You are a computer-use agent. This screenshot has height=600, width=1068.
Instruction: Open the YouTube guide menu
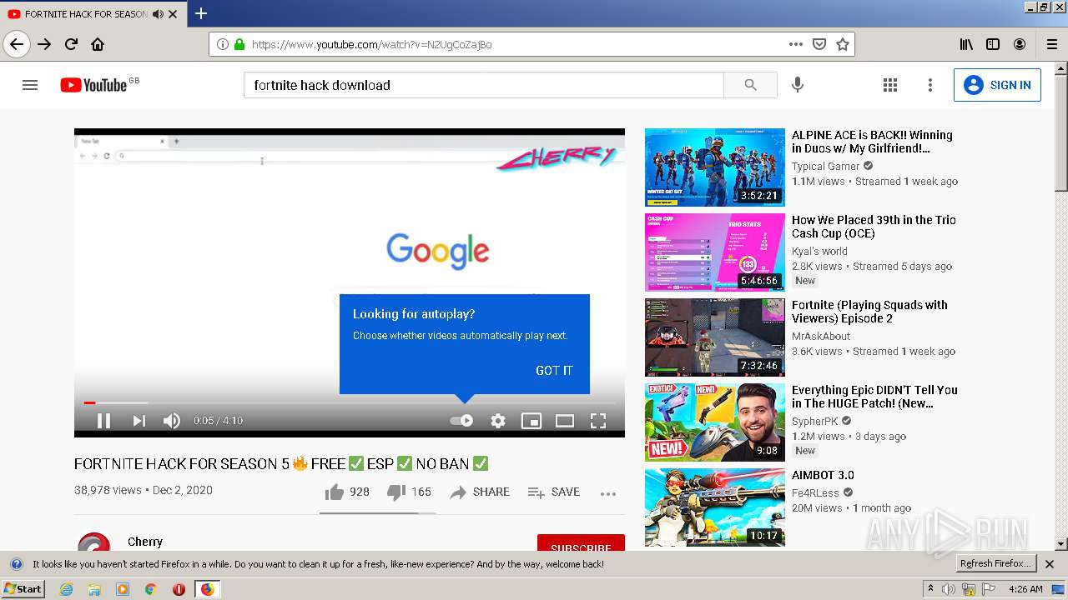pyautogui.click(x=30, y=85)
